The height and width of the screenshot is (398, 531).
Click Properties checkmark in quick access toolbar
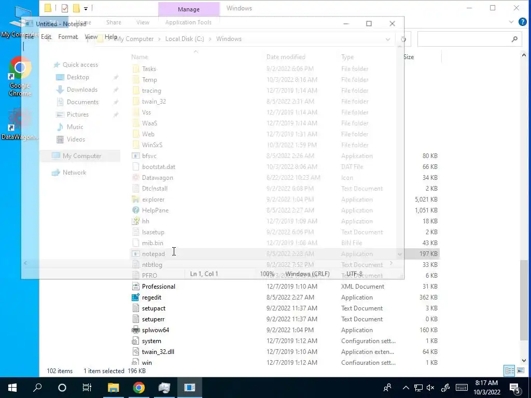tap(65, 8)
